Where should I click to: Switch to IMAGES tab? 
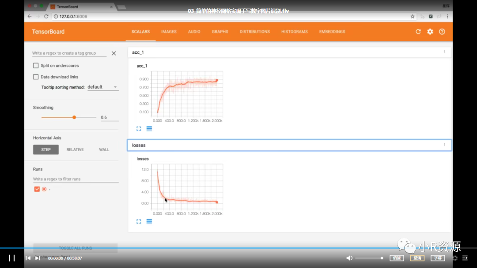tap(169, 32)
